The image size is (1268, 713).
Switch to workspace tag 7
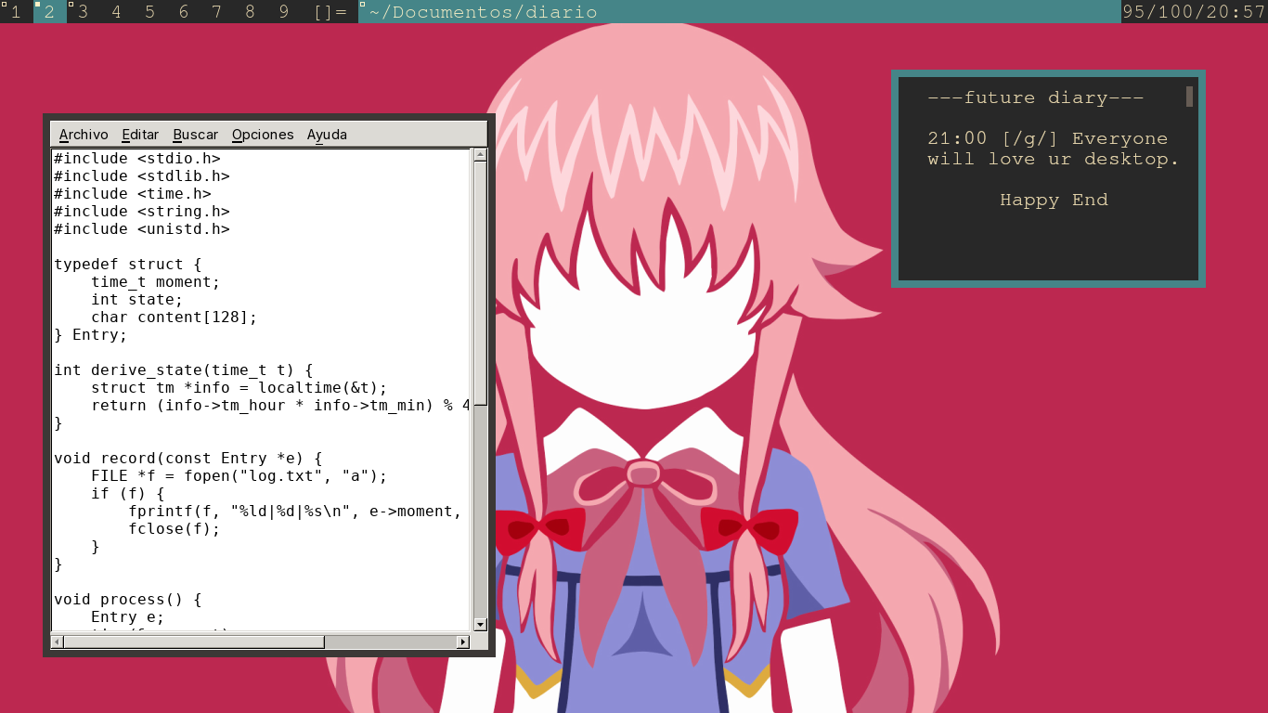click(x=216, y=12)
